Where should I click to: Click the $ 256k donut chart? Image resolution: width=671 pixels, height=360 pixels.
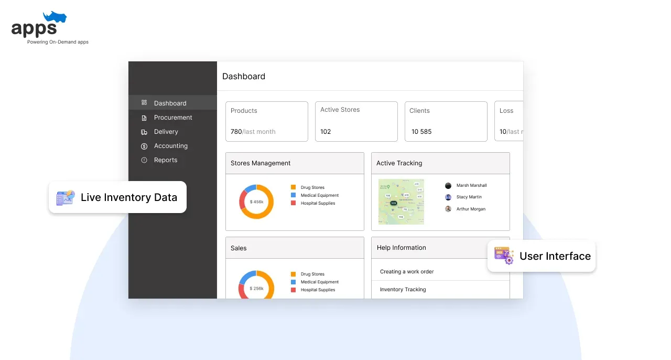(256, 285)
